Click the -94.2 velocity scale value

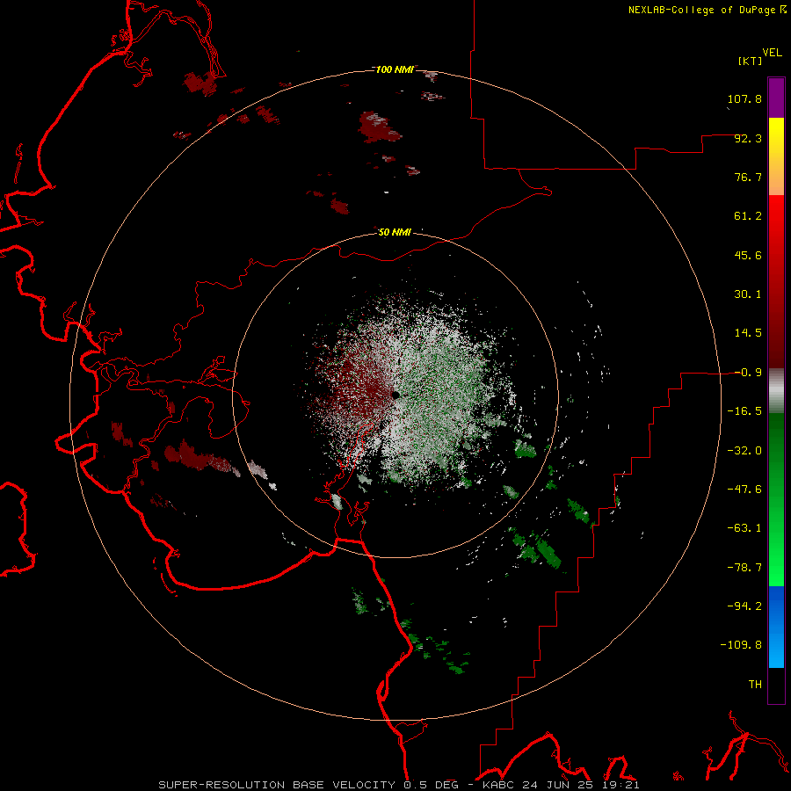tap(744, 606)
